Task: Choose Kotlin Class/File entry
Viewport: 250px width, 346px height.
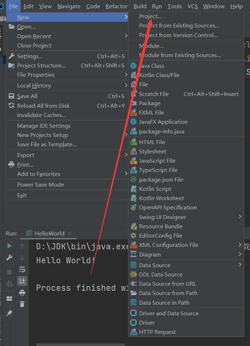Action: 186,75
